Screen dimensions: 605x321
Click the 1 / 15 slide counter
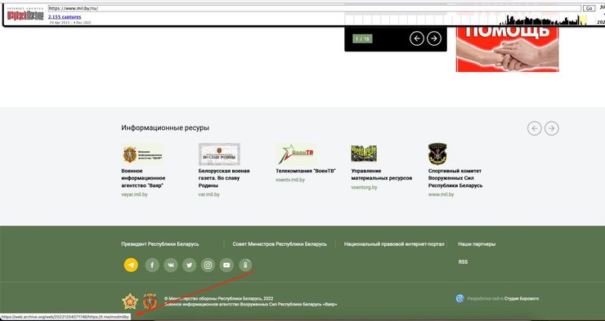(x=362, y=38)
